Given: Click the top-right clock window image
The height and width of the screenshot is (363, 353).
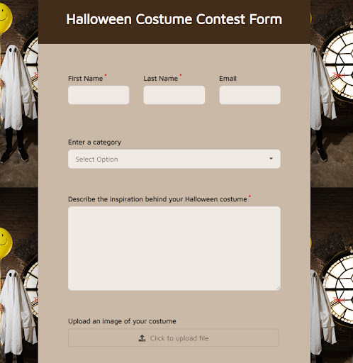Looking at the screenshot, I should [338, 64].
